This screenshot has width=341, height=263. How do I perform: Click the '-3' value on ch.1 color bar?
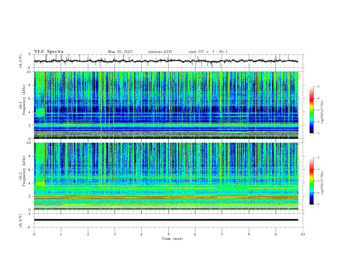point(317,86)
